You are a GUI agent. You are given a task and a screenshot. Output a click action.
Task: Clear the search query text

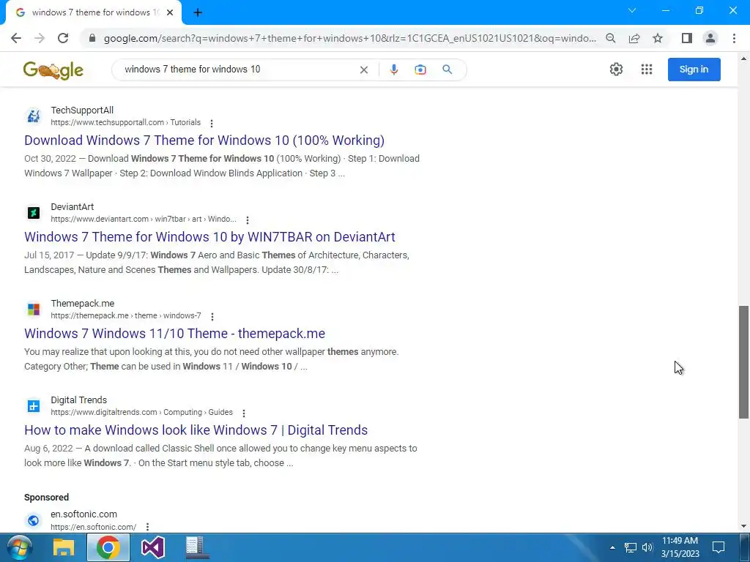pos(363,70)
